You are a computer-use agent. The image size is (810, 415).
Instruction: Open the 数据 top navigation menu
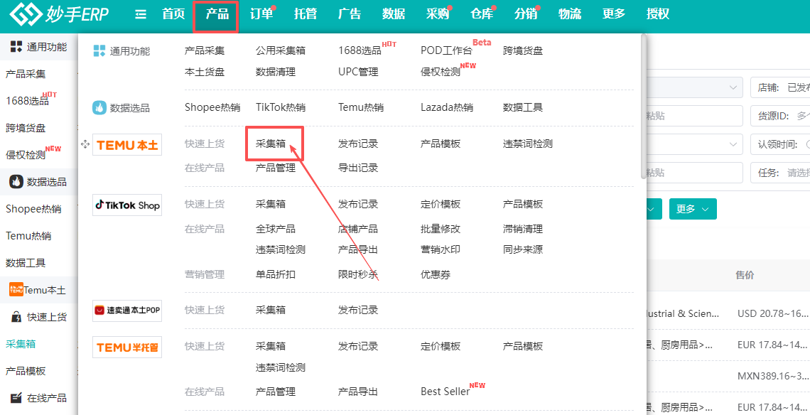[x=394, y=14]
